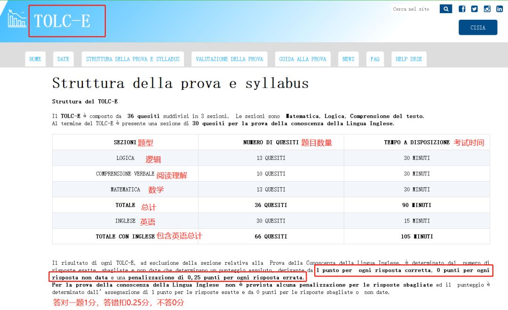Select the TOTALE CON INGLESE row label
The height and width of the screenshot is (310, 508).
point(125,237)
